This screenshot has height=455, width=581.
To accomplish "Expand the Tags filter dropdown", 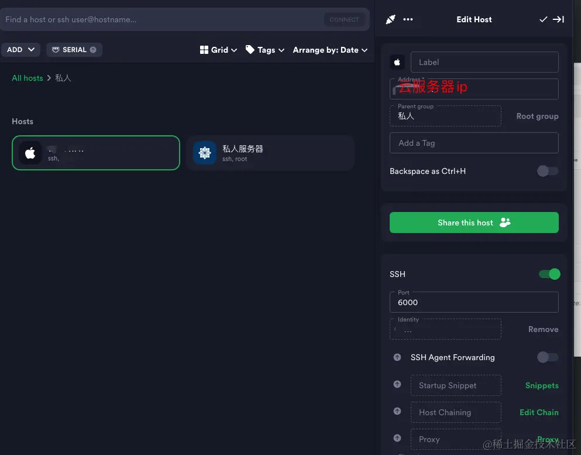I will point(265,50).
